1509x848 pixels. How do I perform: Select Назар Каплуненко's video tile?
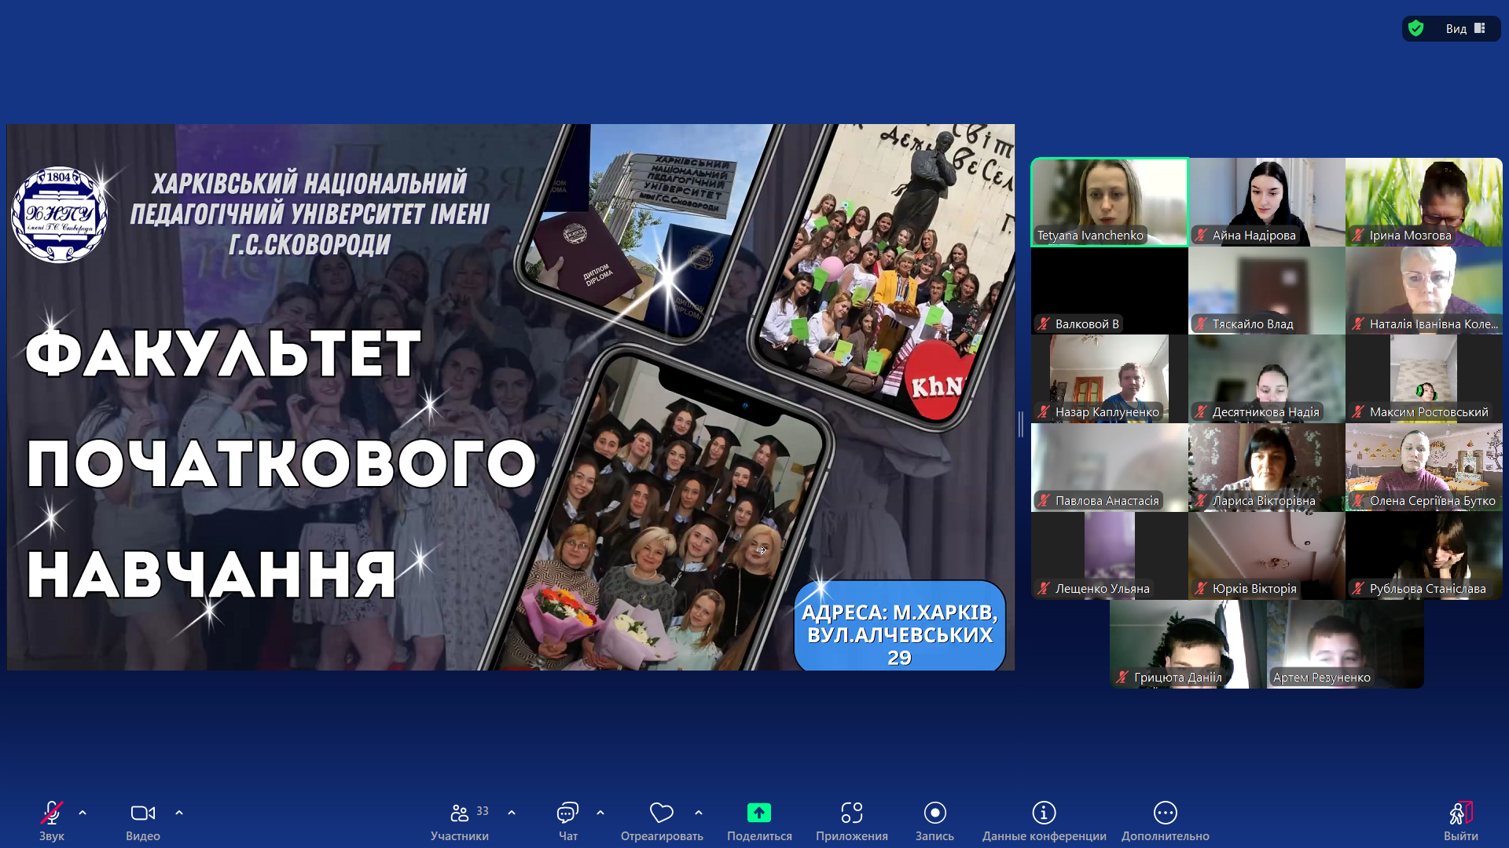point(1110,378)
